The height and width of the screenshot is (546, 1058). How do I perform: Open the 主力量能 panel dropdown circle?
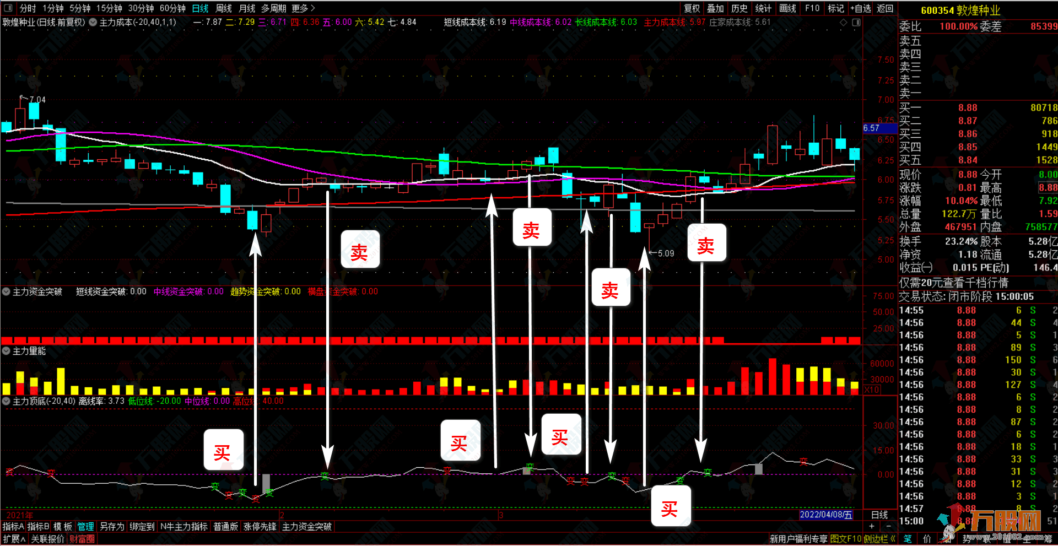pos(6,351)
